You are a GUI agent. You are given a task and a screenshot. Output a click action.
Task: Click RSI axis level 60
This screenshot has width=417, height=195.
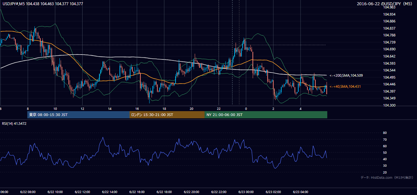point(385,146)
